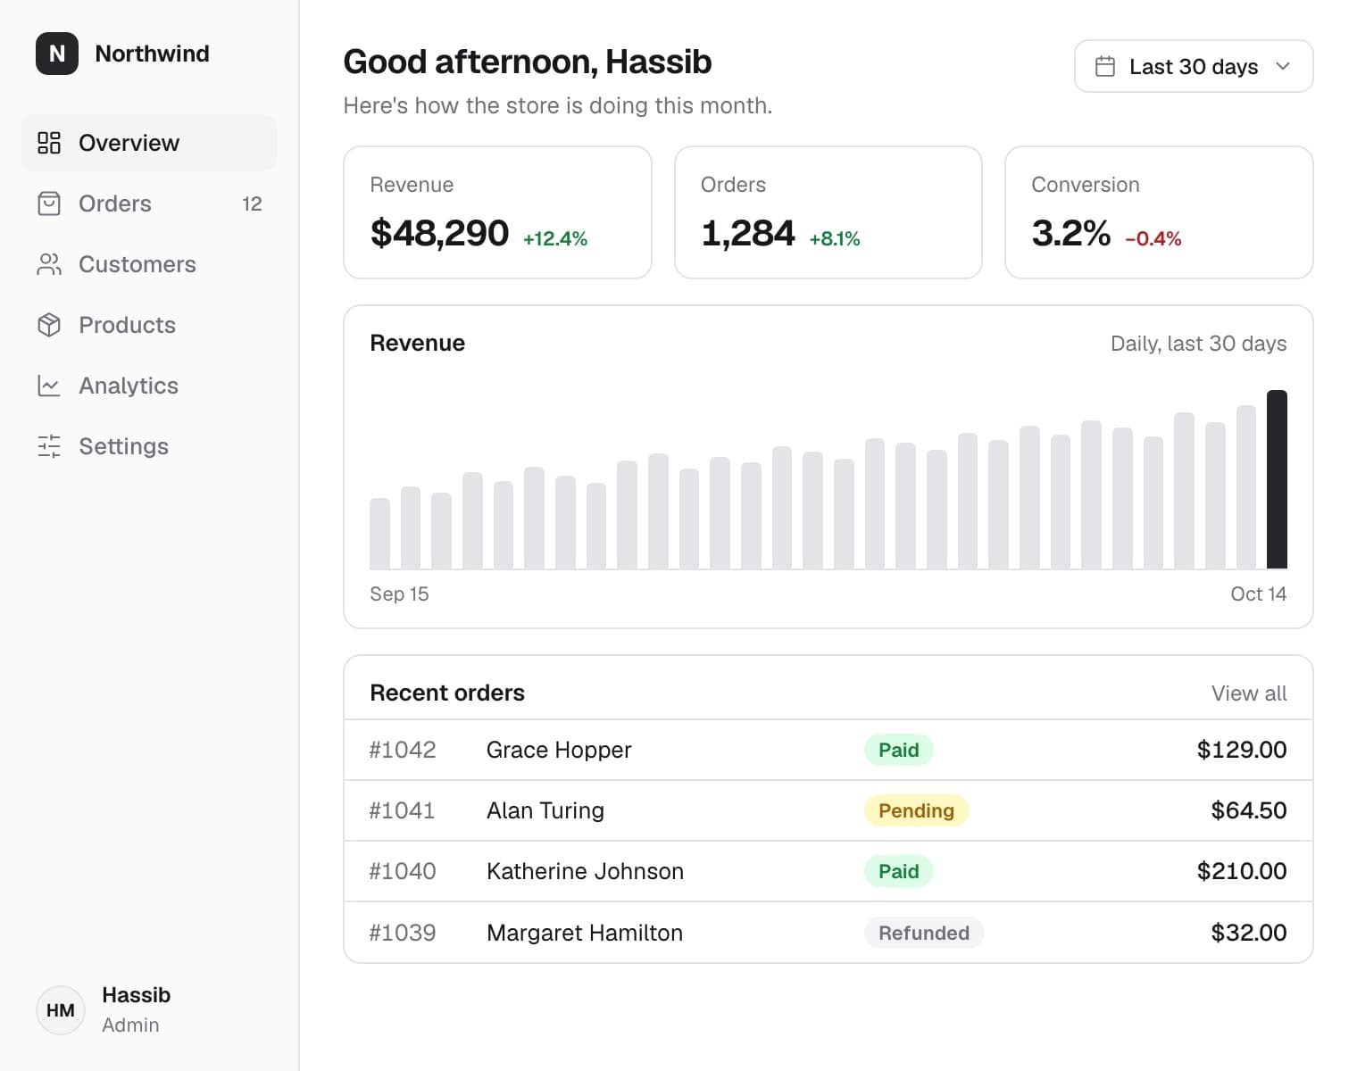
Task: Click Paid badge for Katherine Johnson
Action: 898,871
